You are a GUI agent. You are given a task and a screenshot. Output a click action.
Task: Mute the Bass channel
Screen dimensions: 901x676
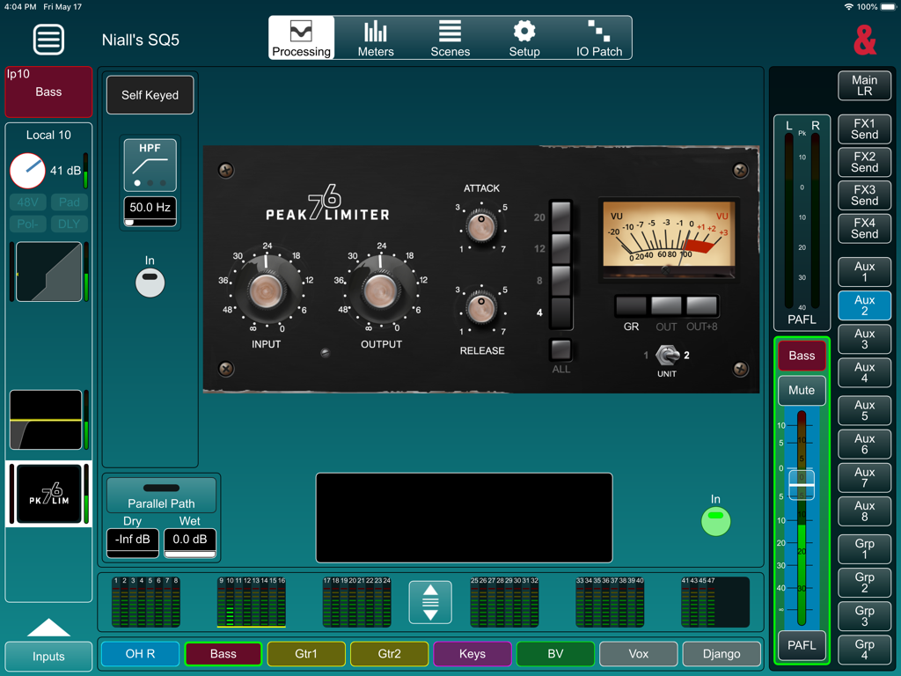click(x=801, y=390)
